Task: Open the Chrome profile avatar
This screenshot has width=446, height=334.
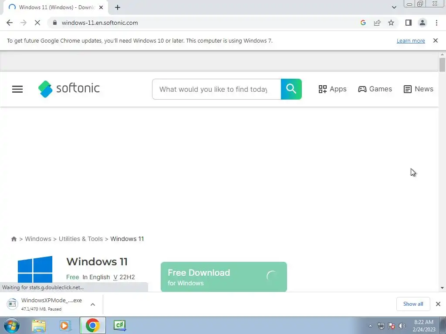Action: coord(422,23)
